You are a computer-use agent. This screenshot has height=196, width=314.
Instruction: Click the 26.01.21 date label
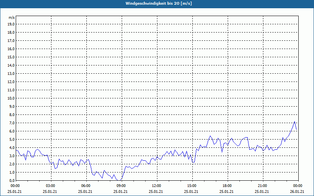coord(297,191)
